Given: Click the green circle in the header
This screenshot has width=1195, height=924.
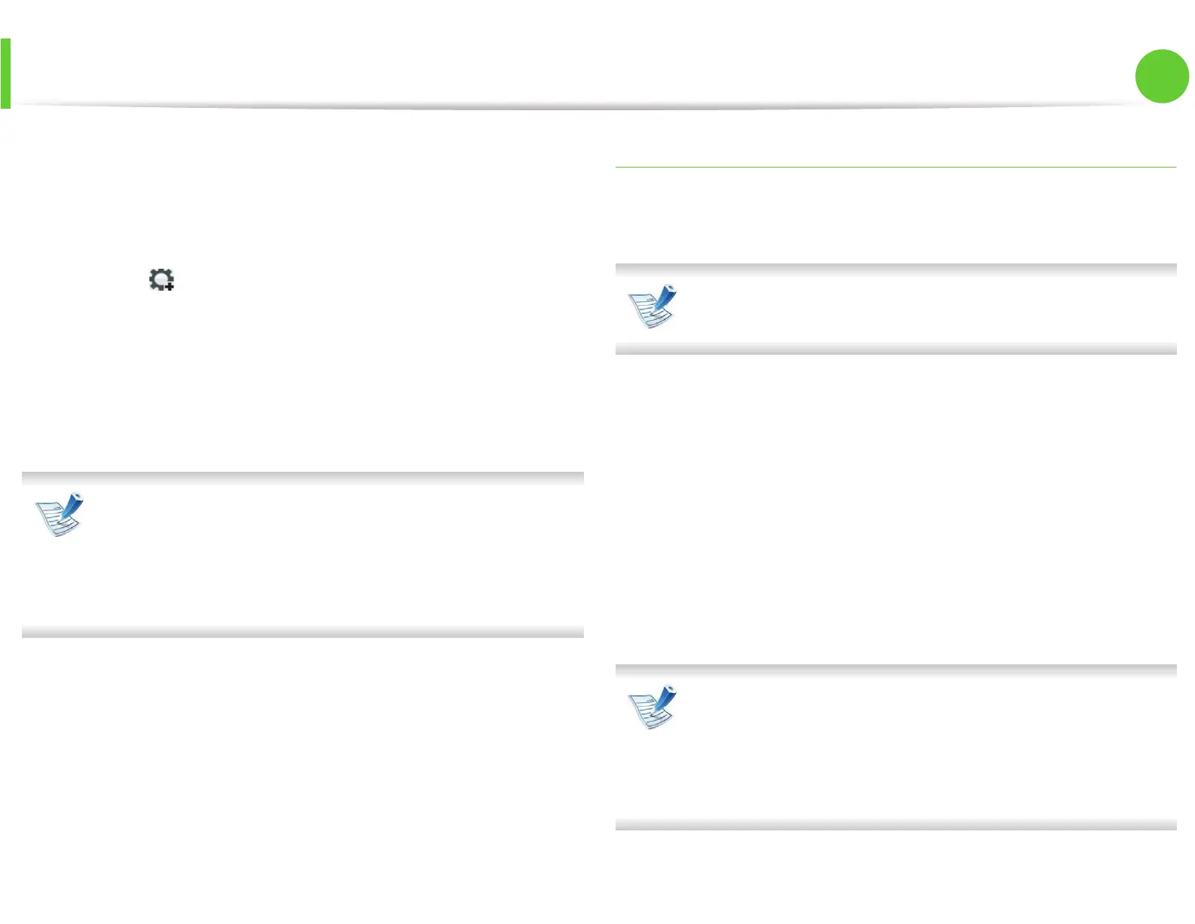Looking at the screenshot, I should point(1162,76).
